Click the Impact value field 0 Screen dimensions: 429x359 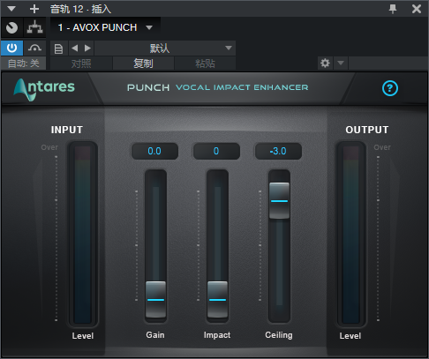pos(216,151)
